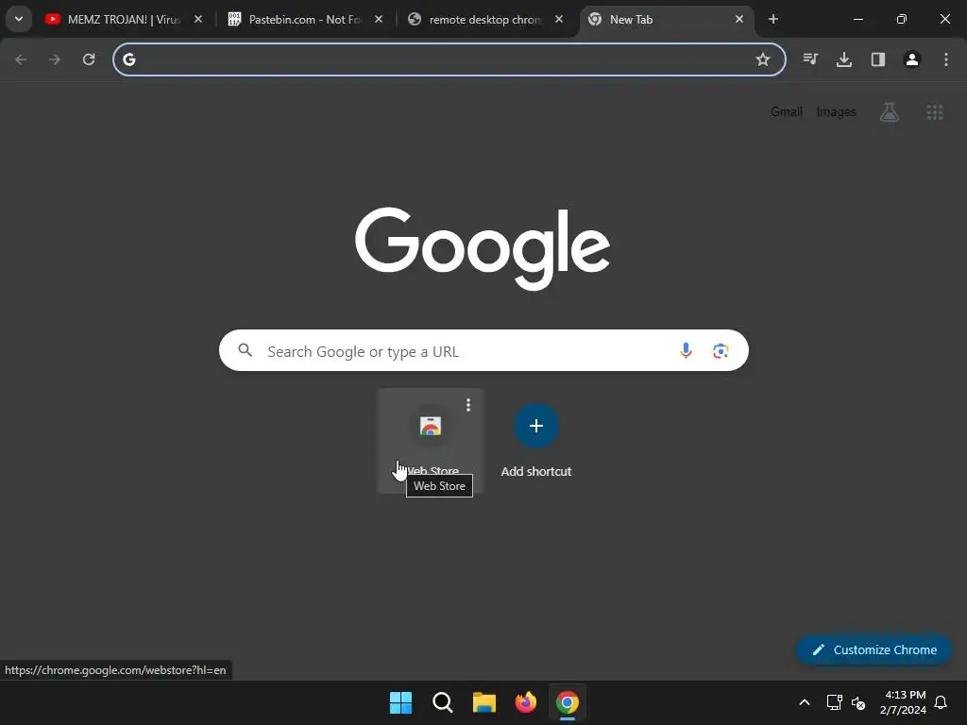
Task: Close the Pastebin.com tab
Action: click(379, 19)
